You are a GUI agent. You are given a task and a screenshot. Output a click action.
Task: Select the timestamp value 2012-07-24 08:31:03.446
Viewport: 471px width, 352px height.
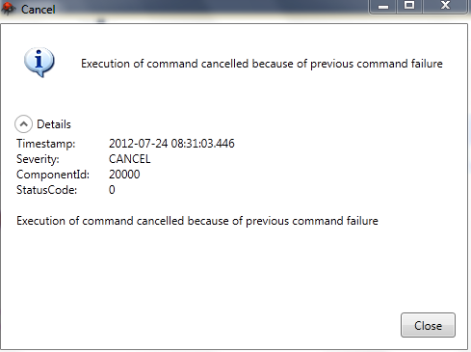171,144
